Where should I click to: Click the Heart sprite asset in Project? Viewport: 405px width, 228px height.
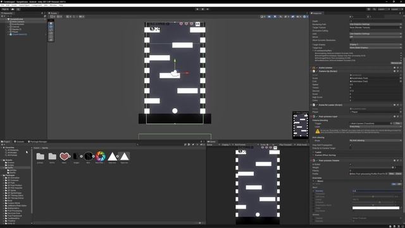(65, 156)
